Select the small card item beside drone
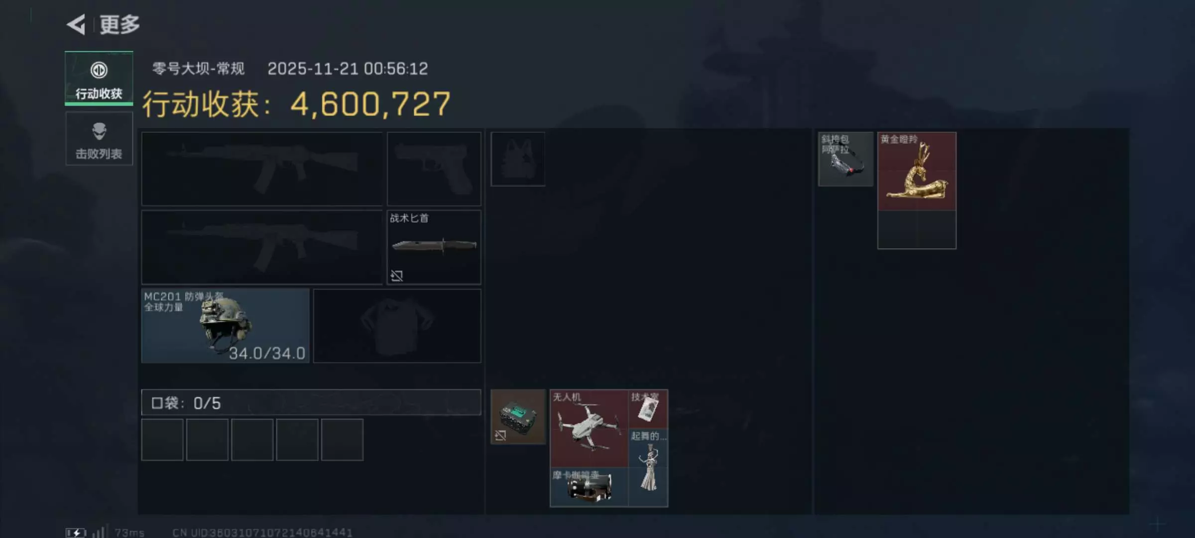This screenshot has height=538, width=1195. pos(648,409)
